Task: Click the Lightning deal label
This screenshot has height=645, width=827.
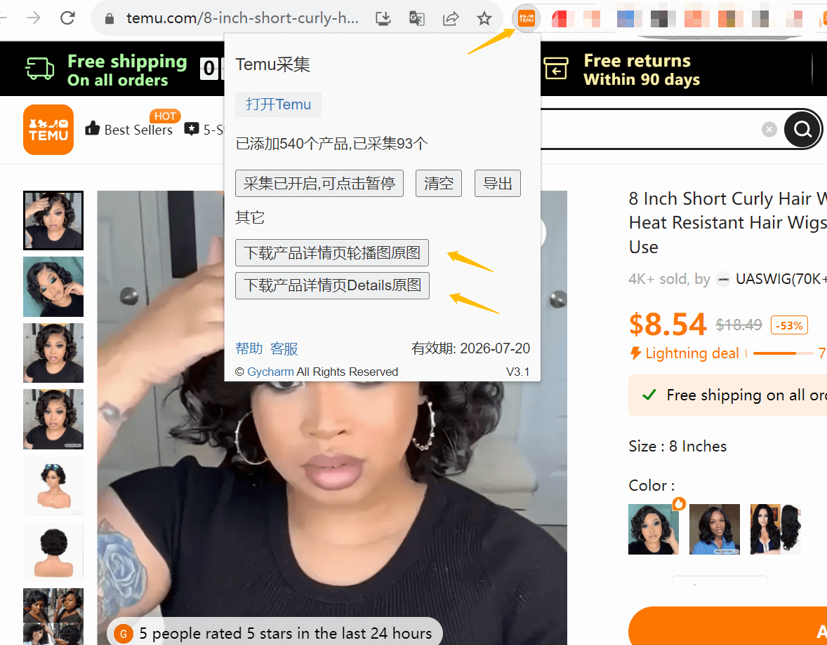Action: 692,353
